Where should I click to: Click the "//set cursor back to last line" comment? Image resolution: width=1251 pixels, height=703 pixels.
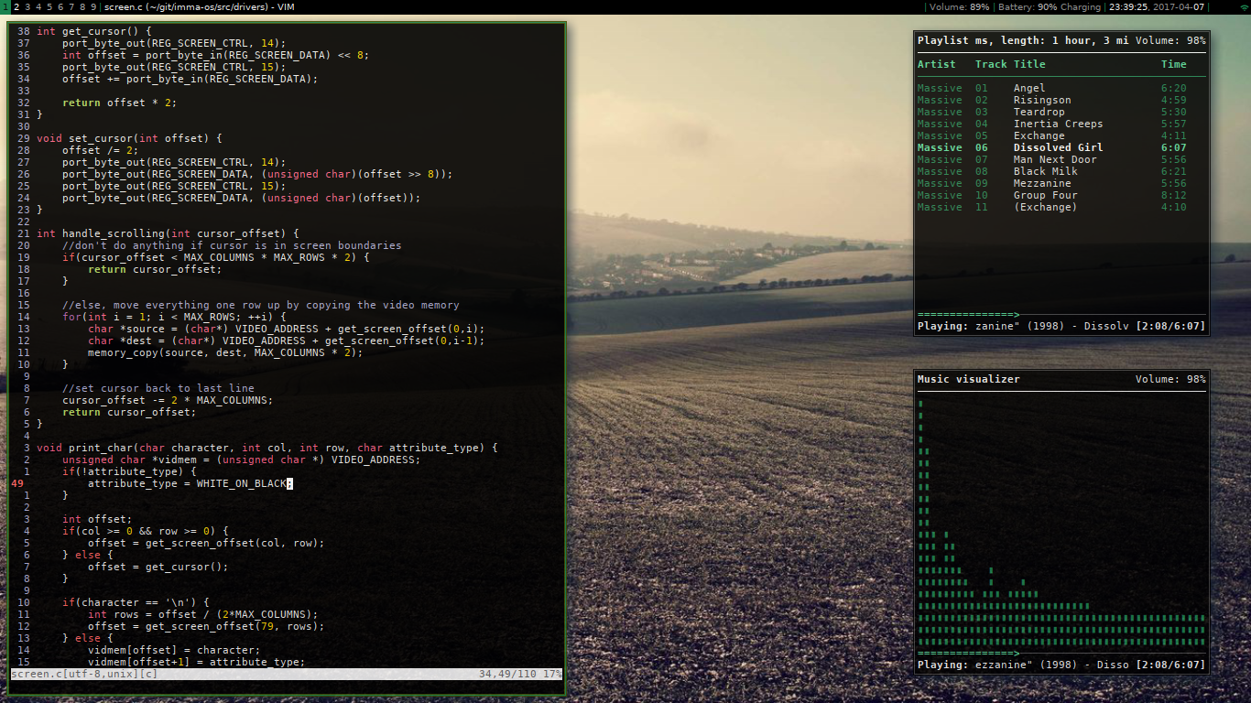[x=158, y=388]
